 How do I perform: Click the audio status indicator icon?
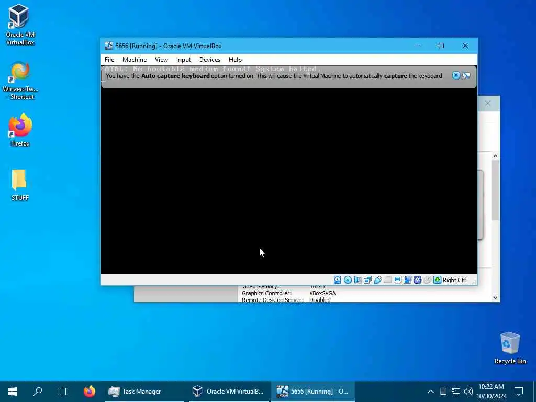coord(358,280)
